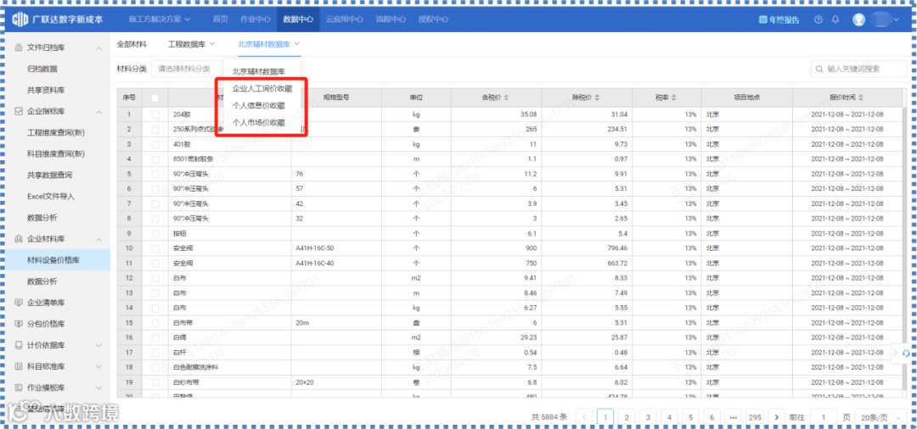Click the 年终报告 calendar icon
917x429 pixels.
[x=762, y=19]
